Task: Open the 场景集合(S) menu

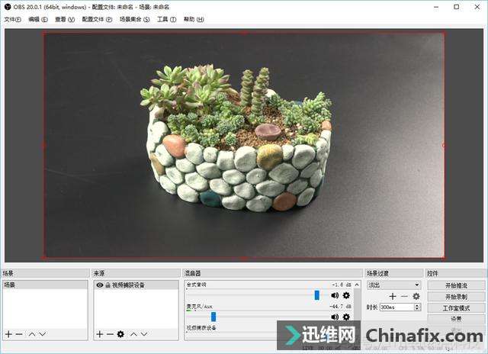Action: click(135, 19)
